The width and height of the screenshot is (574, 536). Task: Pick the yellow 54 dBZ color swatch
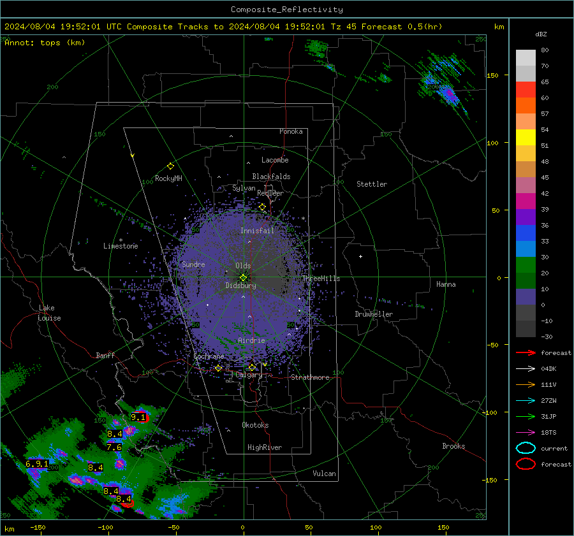pos(526,138)
